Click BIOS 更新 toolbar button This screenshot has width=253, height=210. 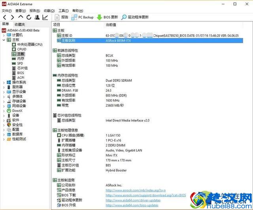coord(107,17)
